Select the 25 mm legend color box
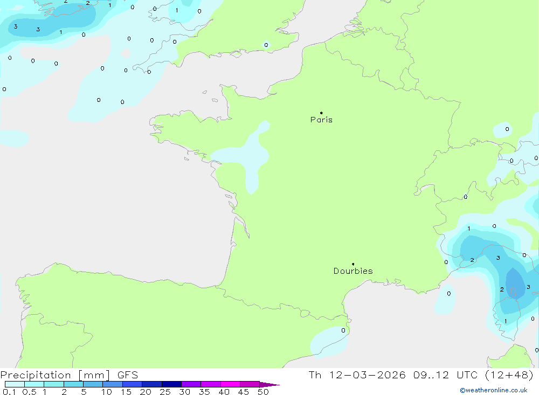539x395 pixels. point(171,384)
